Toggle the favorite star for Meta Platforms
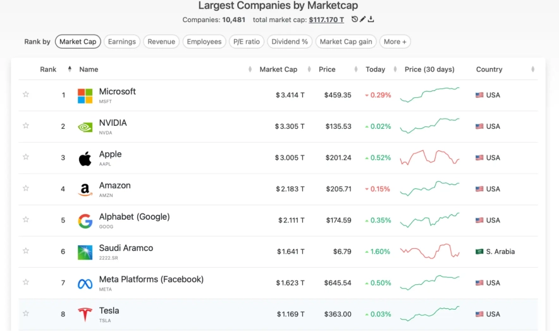Screen dimensions: 559x331 [26, 282]
